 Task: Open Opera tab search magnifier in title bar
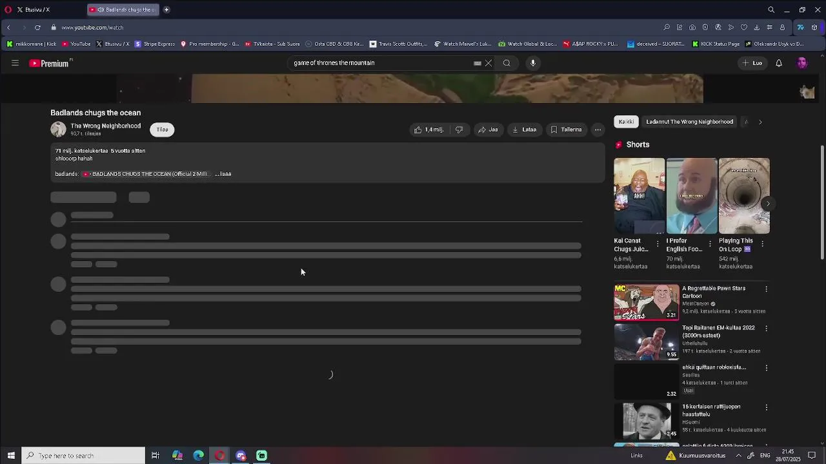coord(771,10)
